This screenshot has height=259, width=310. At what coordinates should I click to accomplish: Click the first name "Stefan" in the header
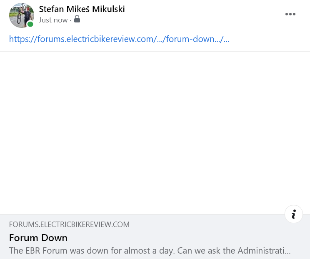tap(50, 9)
